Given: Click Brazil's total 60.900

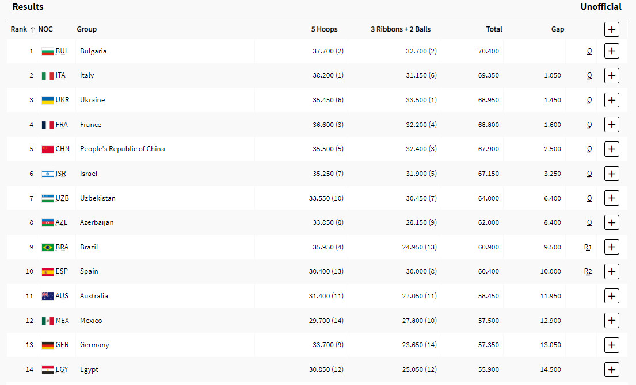Looking at the screenshot, I should point(488,247).
